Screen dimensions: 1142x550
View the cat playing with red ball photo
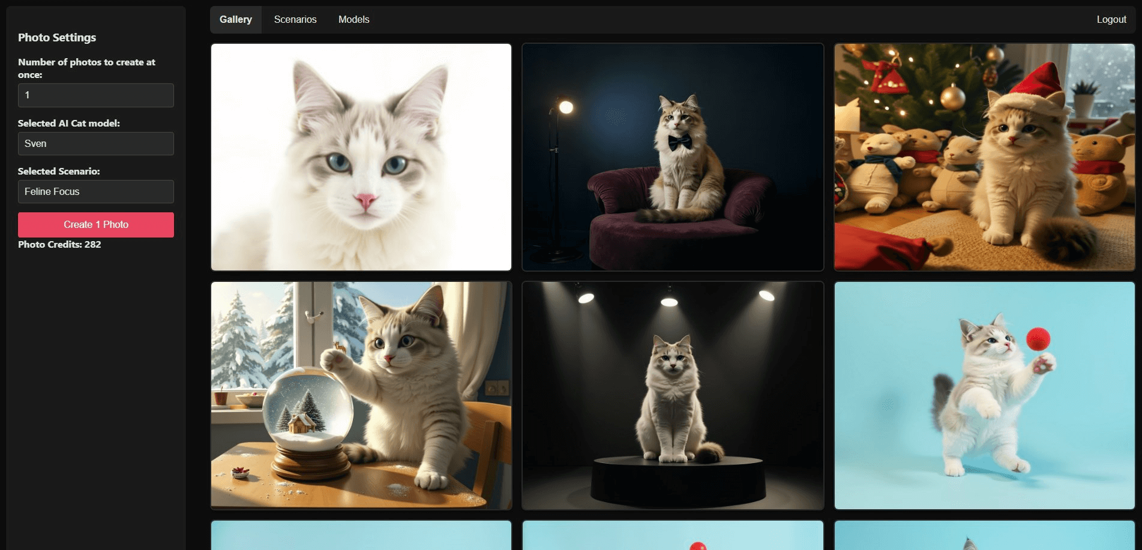coord(984,393)
